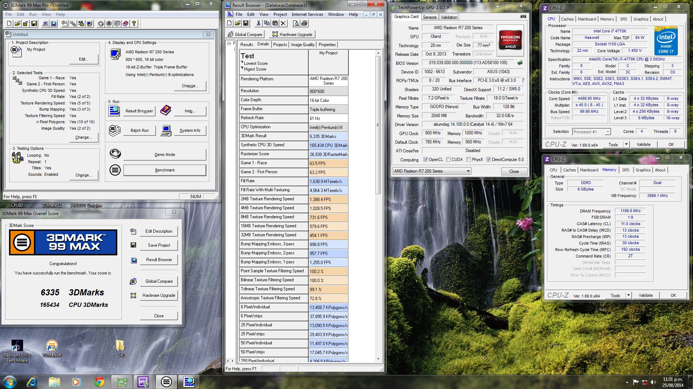Click Bus Interface question mark in GPU-Z

(523, 80)
